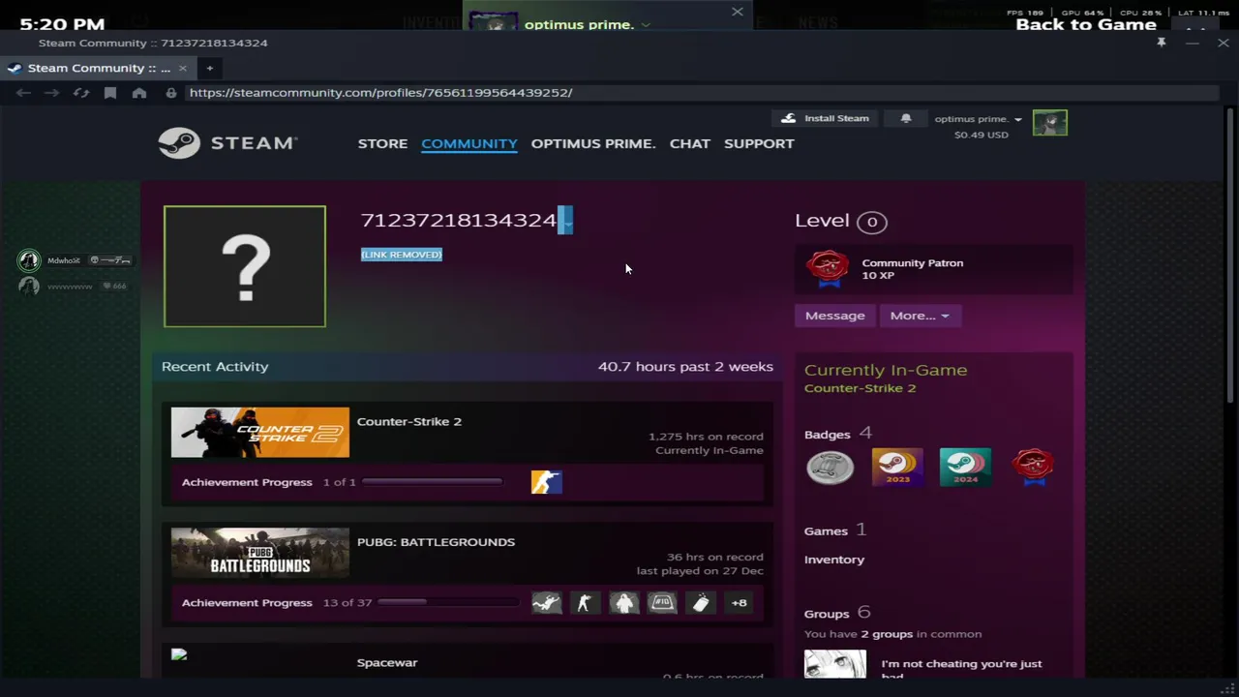Click Back to Game
The width and height of the screenshot is (1239, 697).
[1086, 24]
